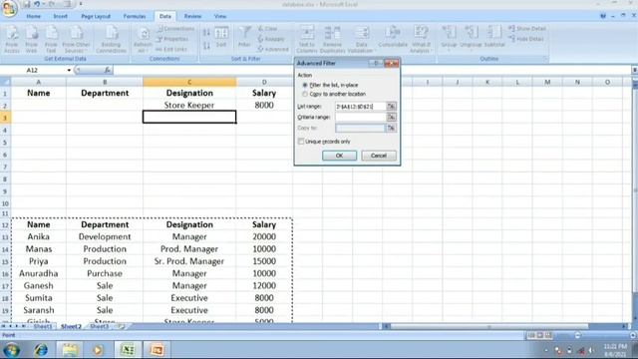Image resolution: width=638 pixels, height=359 pixels.
Task: Click the Subtotal icon
Action: 494,37
